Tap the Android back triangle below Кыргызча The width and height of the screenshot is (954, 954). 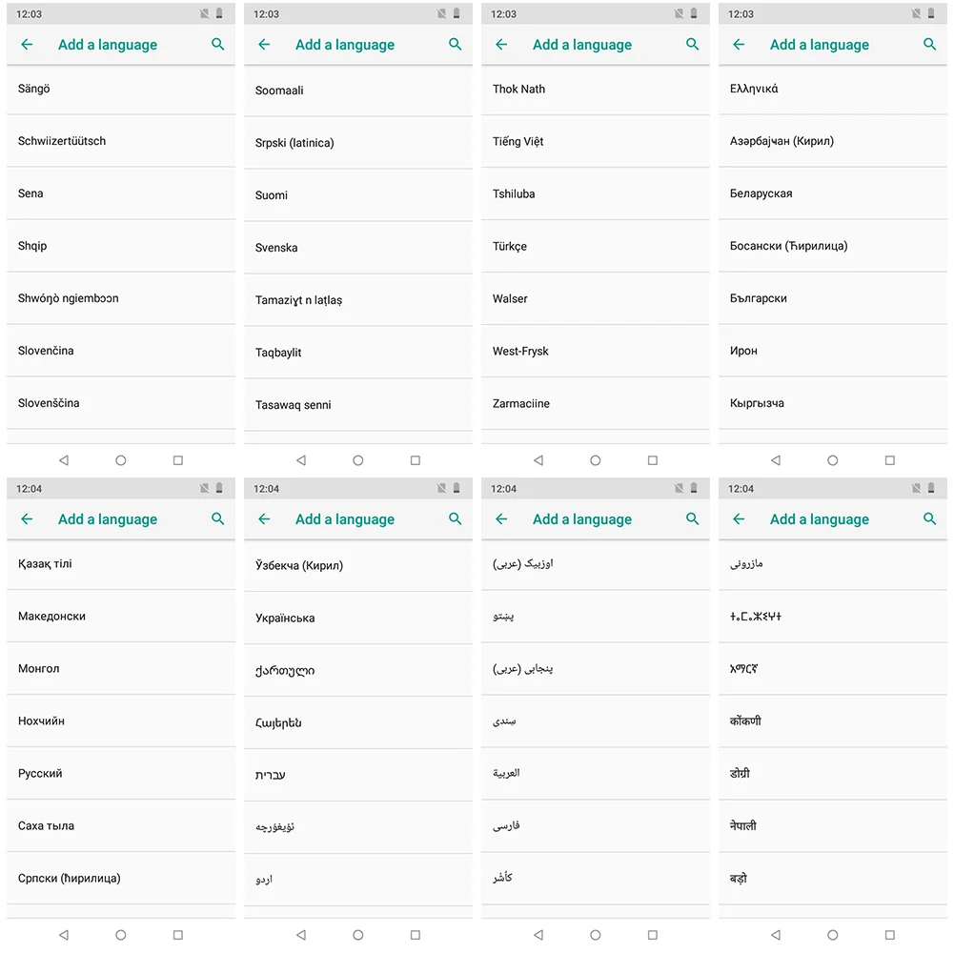[776, 460]
